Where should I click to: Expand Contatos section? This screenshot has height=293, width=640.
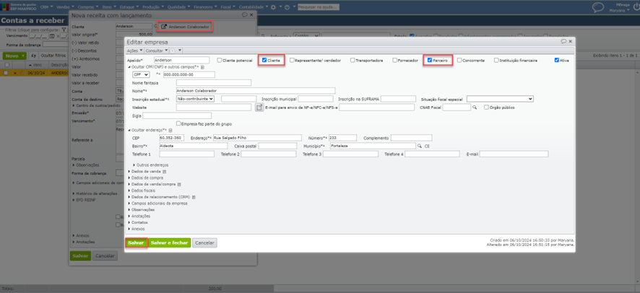138,222
